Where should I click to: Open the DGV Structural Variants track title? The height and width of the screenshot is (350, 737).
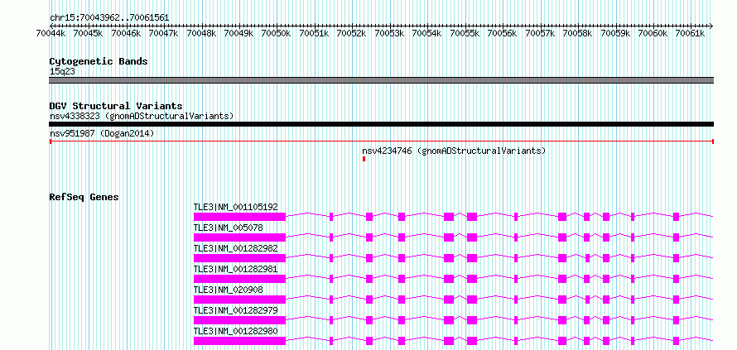(116, 106)
